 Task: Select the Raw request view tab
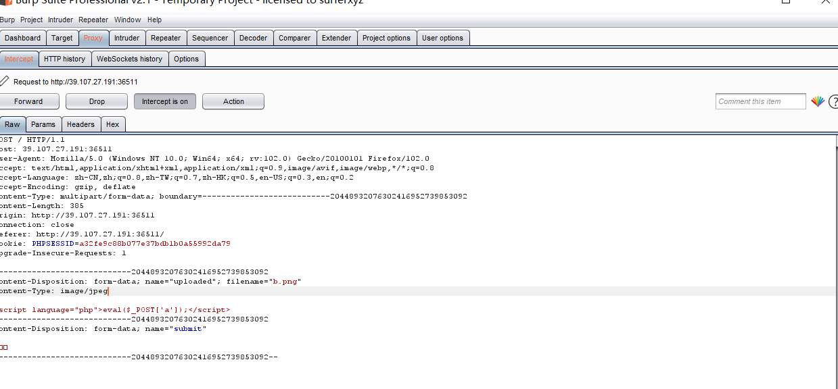(x=12, y=124)
